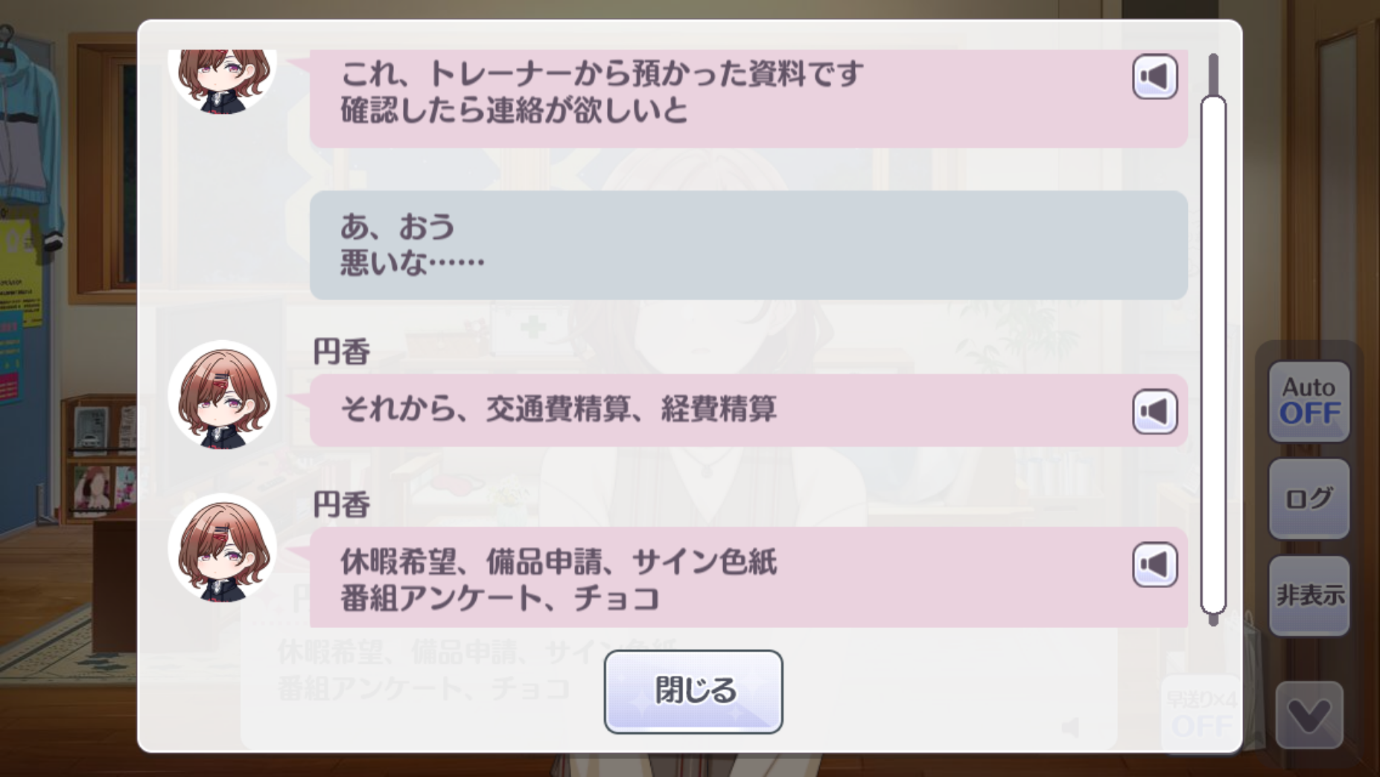Screen dimensions: 1380x777
Task: Click 円香's avatar beside 休暇希望 message
Action: [x=222, y=549]
